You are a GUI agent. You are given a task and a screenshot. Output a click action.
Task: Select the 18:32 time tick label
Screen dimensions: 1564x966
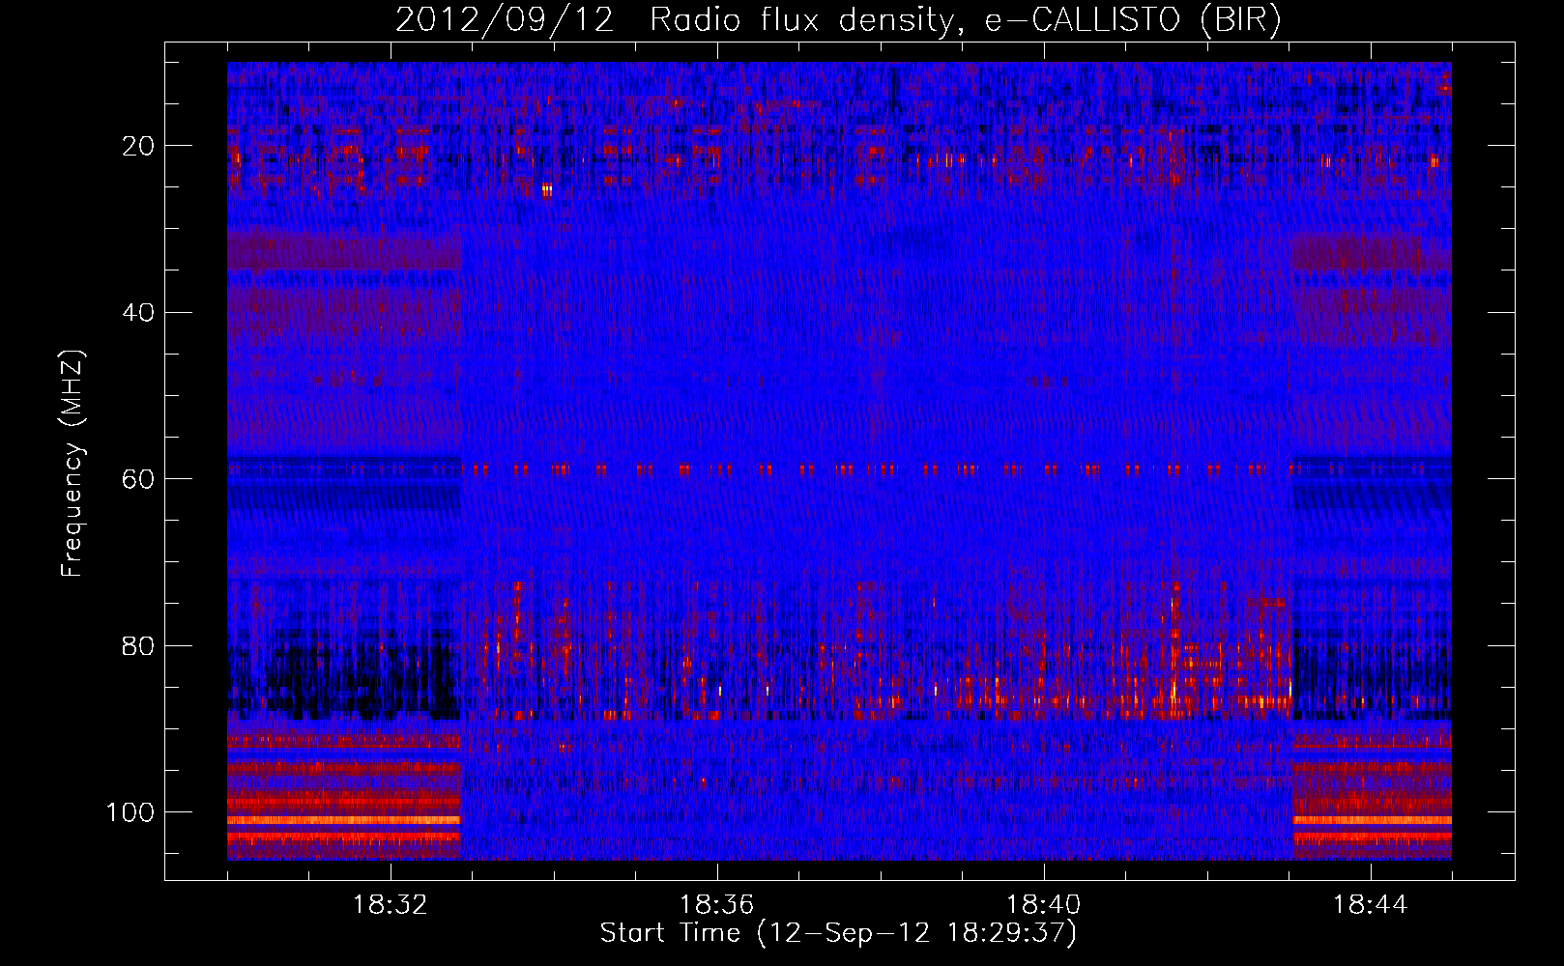point(391,905)
